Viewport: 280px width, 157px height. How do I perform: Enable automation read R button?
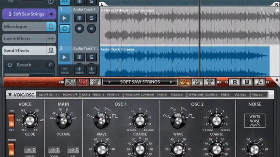pyautogui.click(x=234, y=82)
